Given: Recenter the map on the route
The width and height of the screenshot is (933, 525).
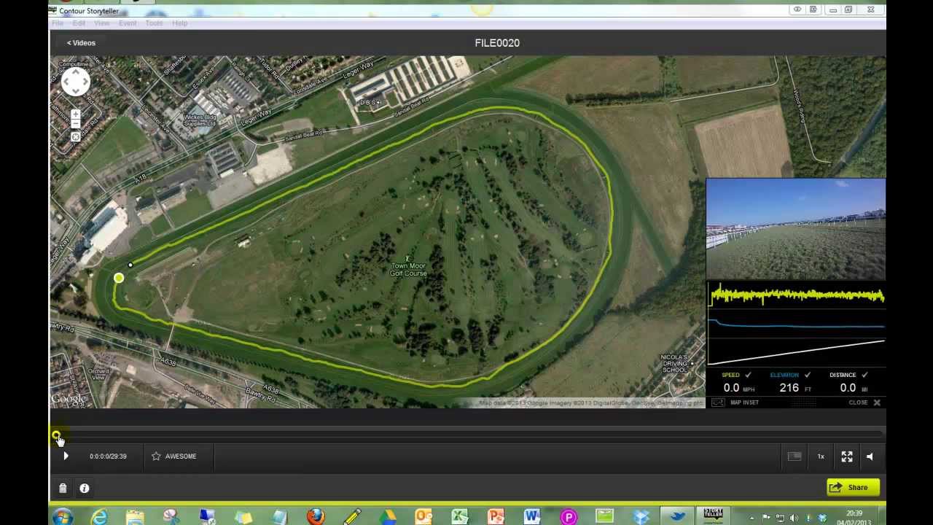Looking at the screenshot, I should 76,137.
